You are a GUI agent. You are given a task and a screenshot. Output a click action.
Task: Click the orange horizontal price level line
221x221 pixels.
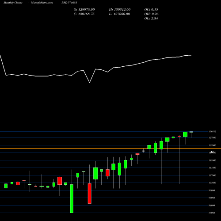click(x=110, y=149)
